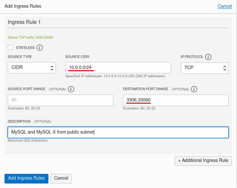This screenshot has height=188, width=237.
Task: Click the Source Port Range info icon
Action: [71, 89]
